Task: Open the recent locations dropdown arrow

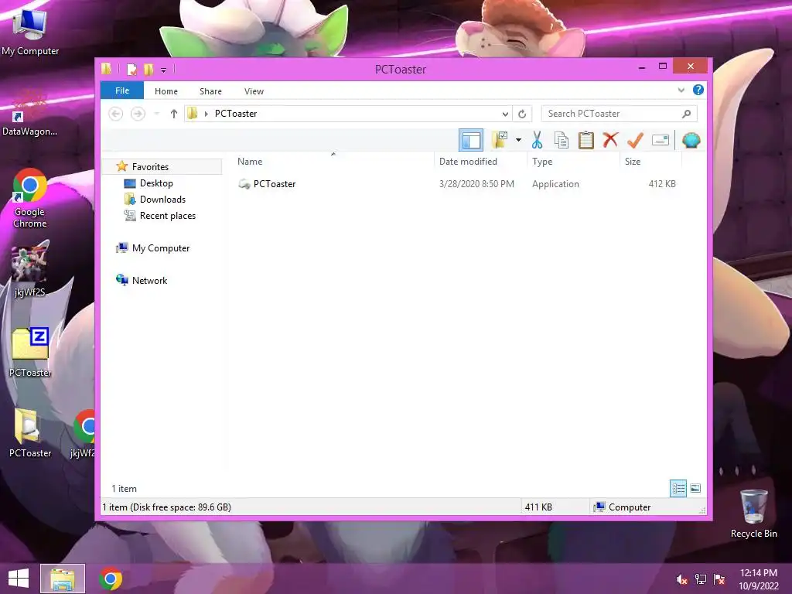Action: pos(157,114)
